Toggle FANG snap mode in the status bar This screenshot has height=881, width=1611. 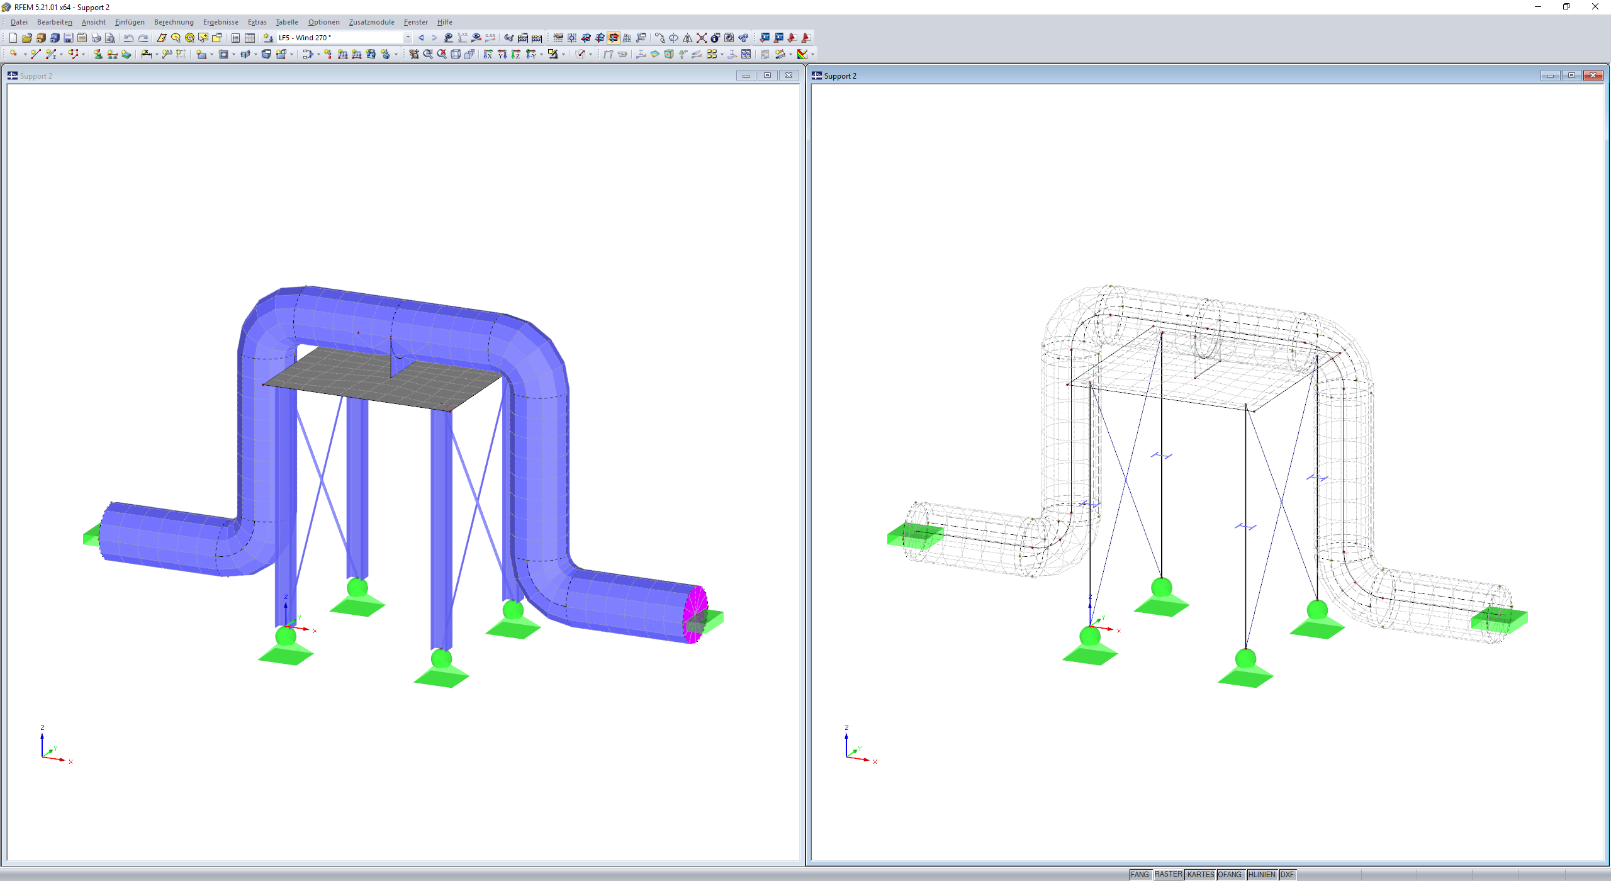click(x=1140, y=874)
